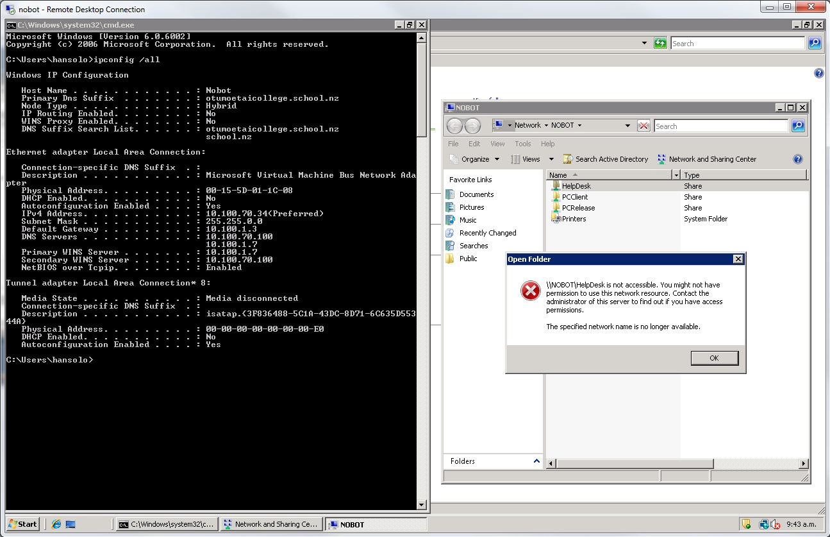This screenshot has width=830, height=537.
Task: Click the search magnifier button in the NOBOT window
Action: [x=798, y=126]
